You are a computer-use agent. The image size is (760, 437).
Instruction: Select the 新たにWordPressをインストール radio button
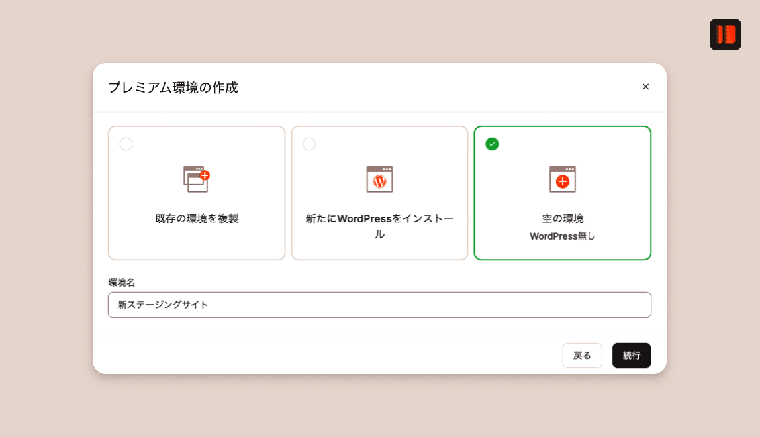point(309,144)
